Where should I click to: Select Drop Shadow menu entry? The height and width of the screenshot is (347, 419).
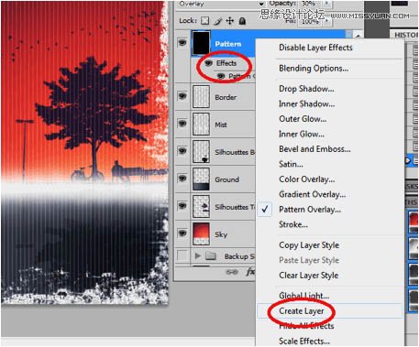point(306,89)
